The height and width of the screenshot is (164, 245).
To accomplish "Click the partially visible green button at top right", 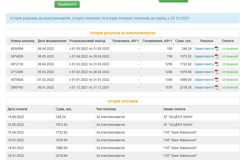I will 173,1.
